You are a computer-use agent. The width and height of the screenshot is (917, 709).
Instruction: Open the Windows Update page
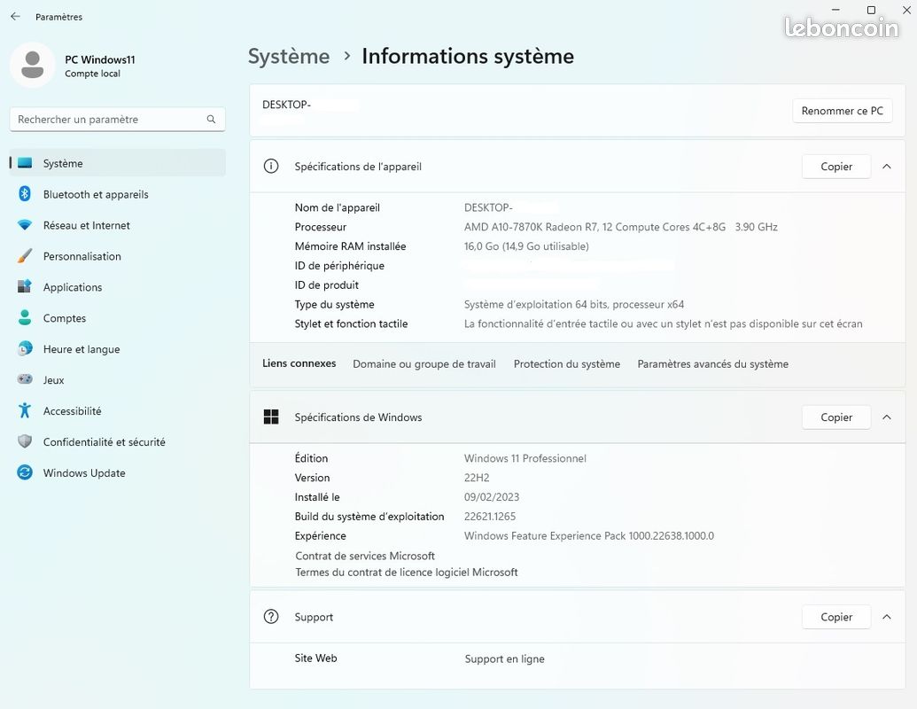118,473
